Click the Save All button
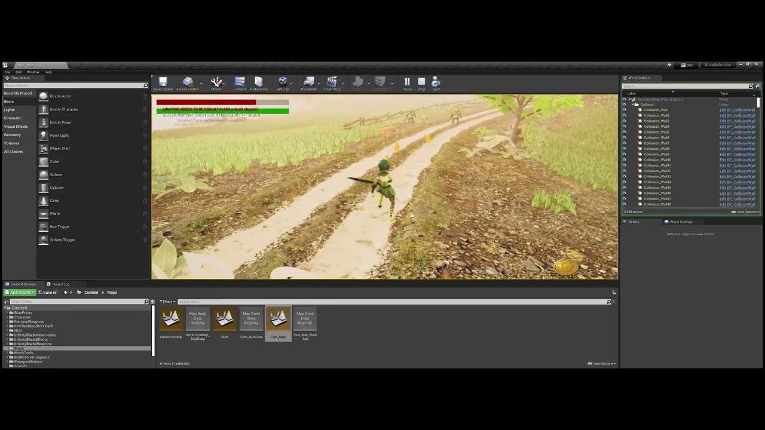Viewport: 765px width, 430px height. (48, 293)
